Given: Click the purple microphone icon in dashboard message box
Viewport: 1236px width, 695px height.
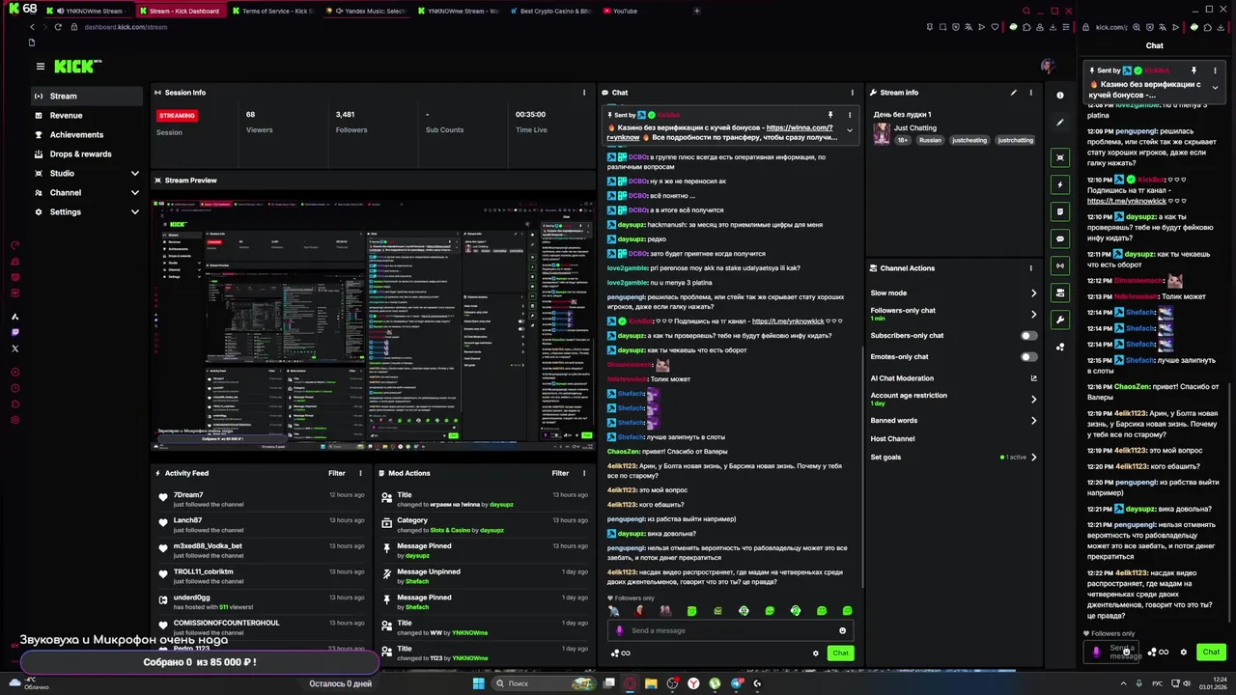Looking at the screenshot, I should [620, 630].
